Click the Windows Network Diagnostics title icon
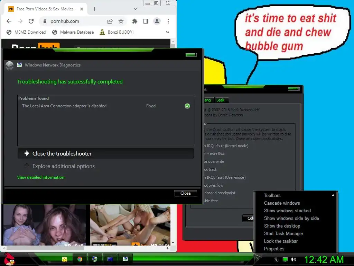 coord(20,65)
